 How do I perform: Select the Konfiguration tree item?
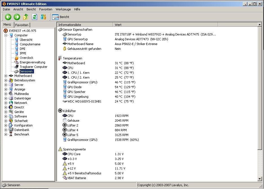click(23, 125)
